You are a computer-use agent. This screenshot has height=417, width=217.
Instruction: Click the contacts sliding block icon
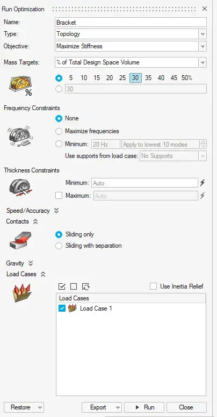(x=20, y=240)
